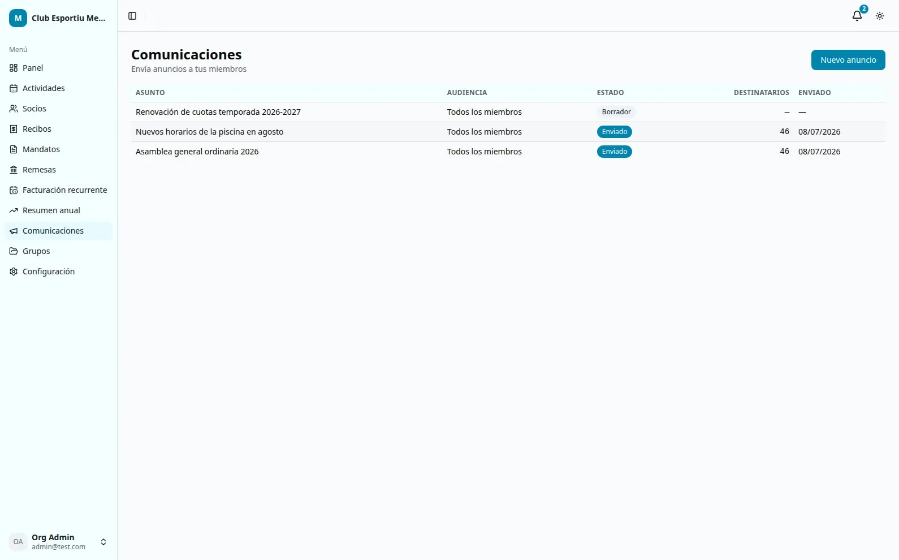Click Enviado badge in Asamblea row
This screenshot has width=899, height=560.
pyautogui.click(x=615, y=152)
